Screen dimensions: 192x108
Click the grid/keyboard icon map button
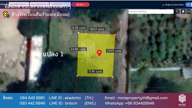(x=188, y=12)
